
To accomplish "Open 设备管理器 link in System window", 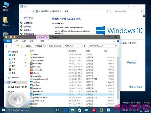I will pos(28,23).
